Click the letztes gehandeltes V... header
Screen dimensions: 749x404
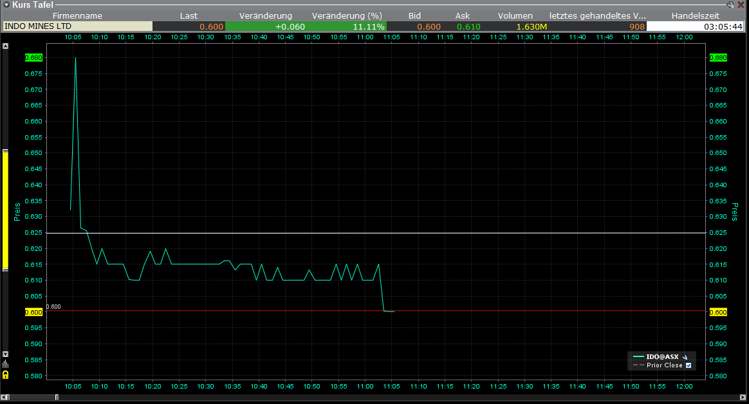click(598, 15)
